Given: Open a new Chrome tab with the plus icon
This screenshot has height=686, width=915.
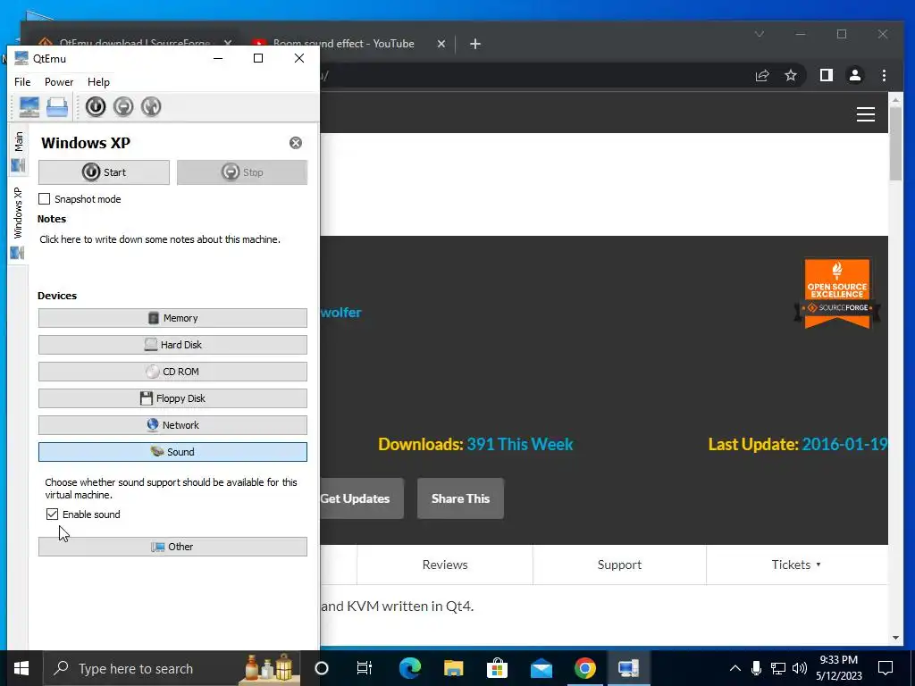Looking at the screenshot, I should coord(475,44).
